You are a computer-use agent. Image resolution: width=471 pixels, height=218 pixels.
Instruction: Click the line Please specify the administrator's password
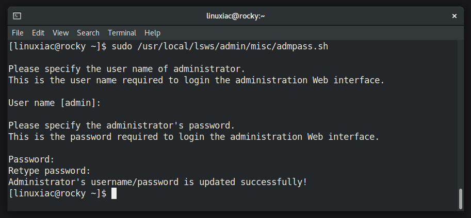click(x=121, y=125)
